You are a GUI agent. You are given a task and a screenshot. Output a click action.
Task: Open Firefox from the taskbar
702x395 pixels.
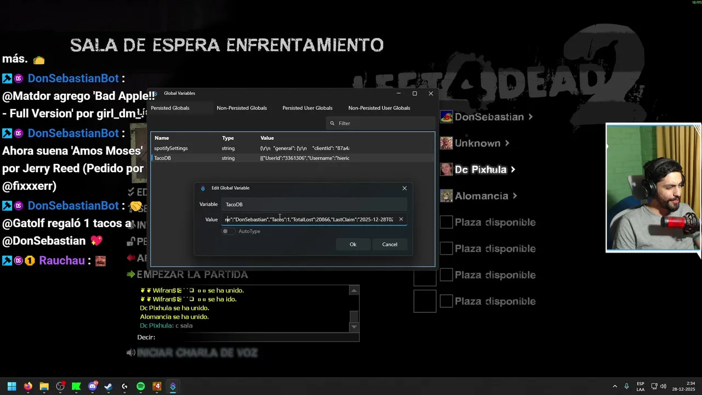point(28,386)
